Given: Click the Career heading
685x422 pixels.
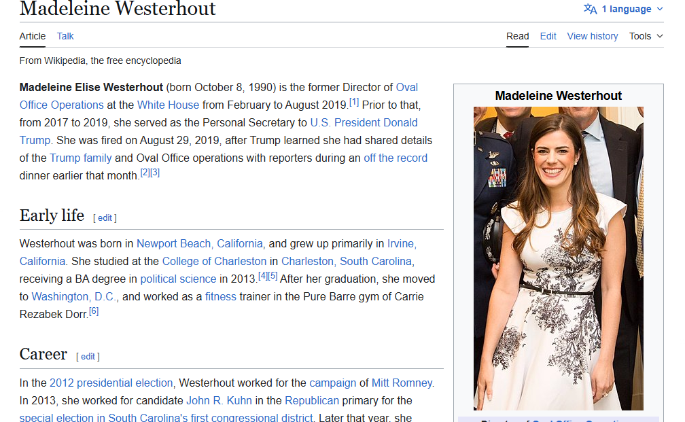Looking at the screenshot, I should [x=43, y=354].
